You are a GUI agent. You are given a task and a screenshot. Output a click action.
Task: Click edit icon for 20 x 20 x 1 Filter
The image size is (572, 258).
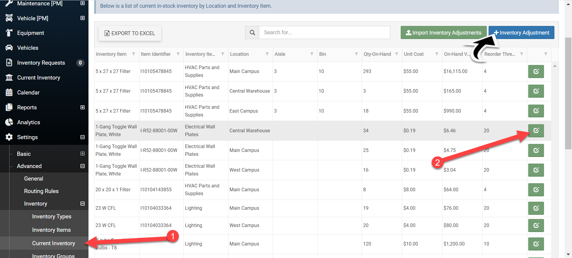coord(536,190)
